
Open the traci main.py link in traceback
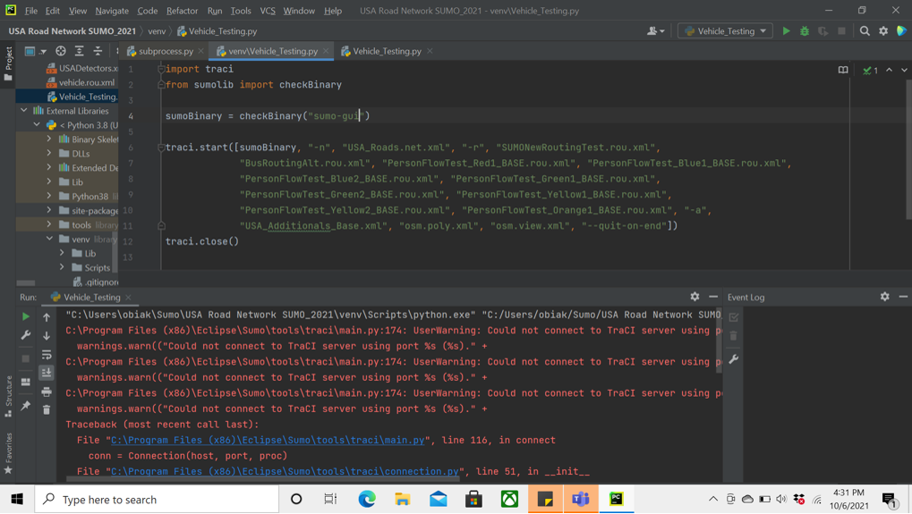[268, 440]
